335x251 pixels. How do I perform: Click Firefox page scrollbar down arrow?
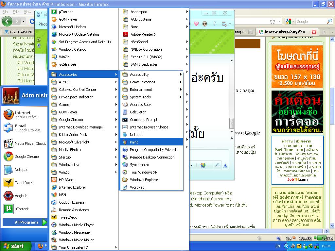click(x=332, y=226)
